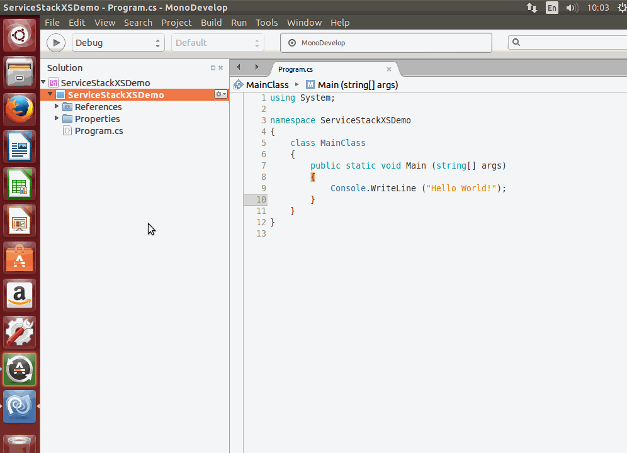627x453 pixels.
Task: Open System Settings from launcher
Action: pos(20,332)
